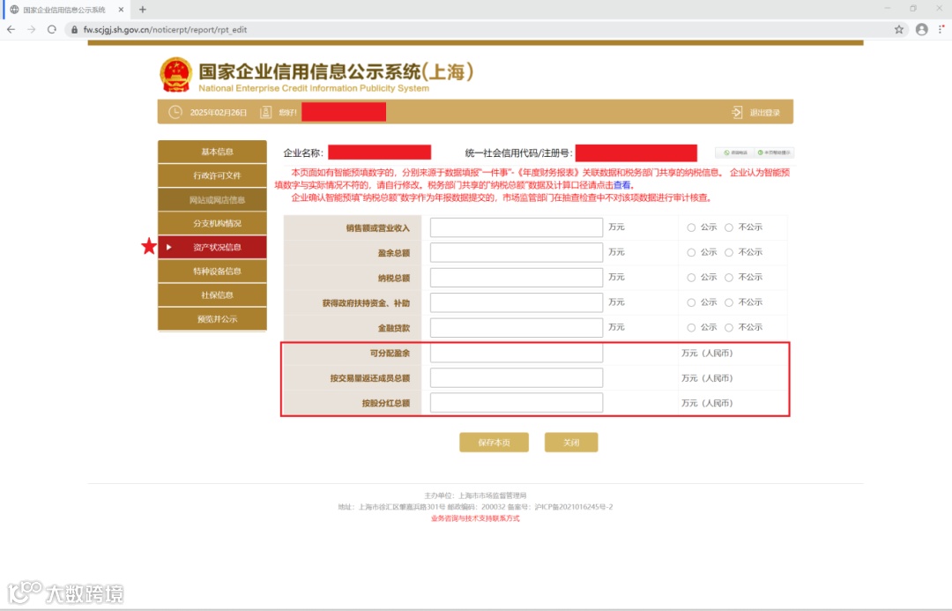Focus the 获得政府扶持资金、补助 input field
Image resolution: width=952 pixels, height=611 pixels.
coord(516,302)
